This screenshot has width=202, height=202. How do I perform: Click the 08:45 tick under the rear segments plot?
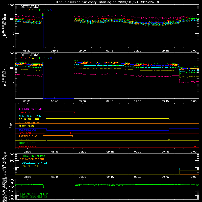point(55,101)
